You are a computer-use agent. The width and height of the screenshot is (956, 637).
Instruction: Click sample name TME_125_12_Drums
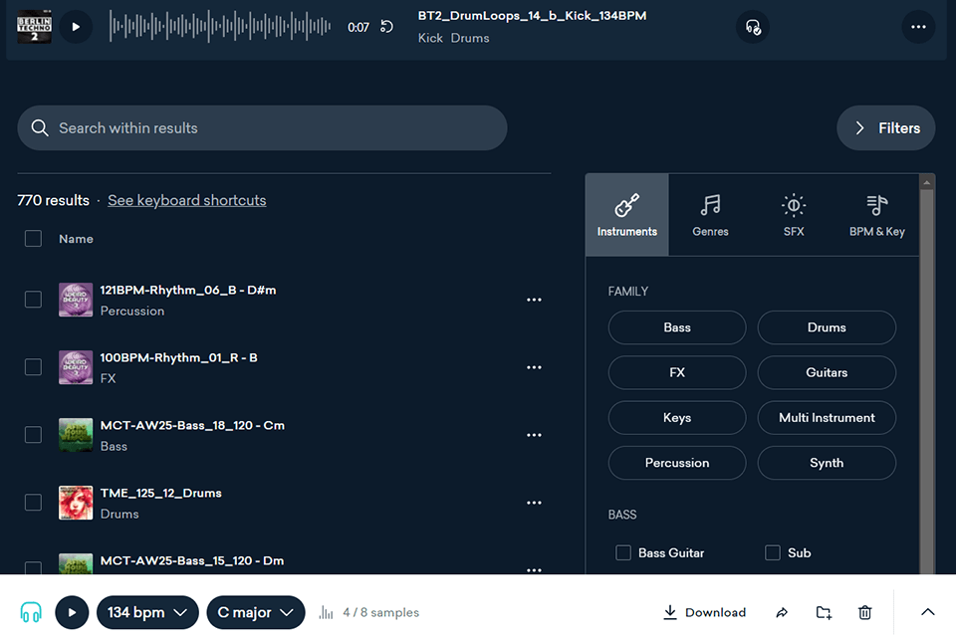click(161, 493)
